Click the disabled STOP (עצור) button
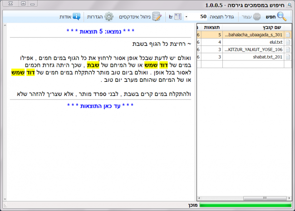 coord(251,16)
